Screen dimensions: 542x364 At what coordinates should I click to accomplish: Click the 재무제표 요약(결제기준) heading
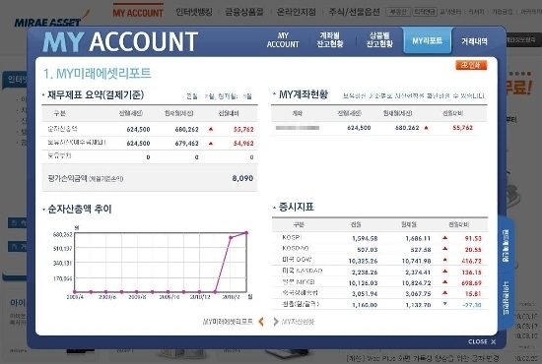pyautogui.click(x=96, y=94)
